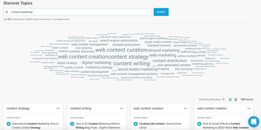Select 'inbound marketing' in the topic cloud
This screenshot has height=130, width=261.
163,50
